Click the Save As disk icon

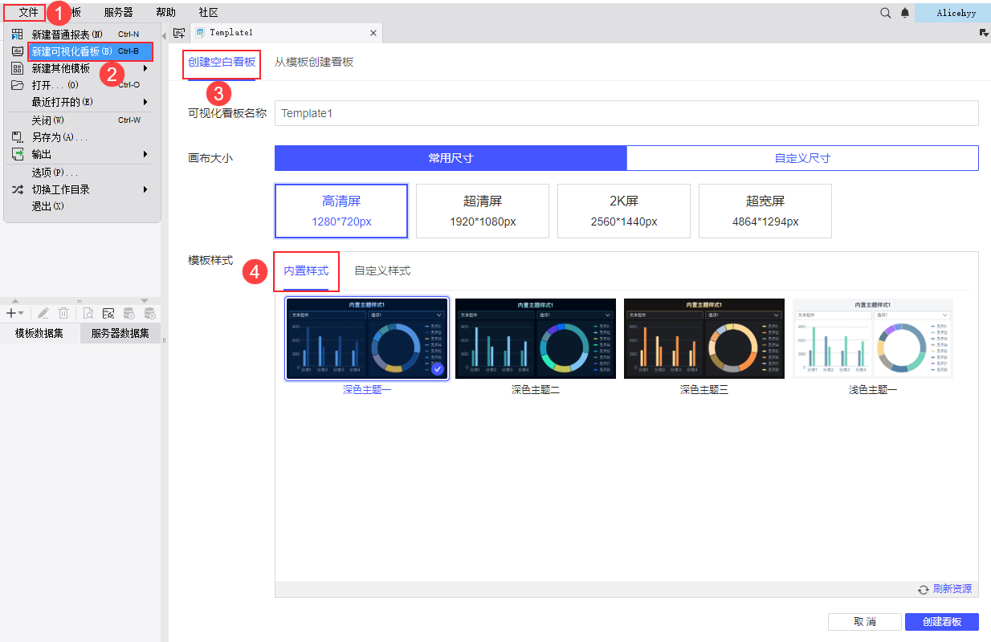(17, 136)
